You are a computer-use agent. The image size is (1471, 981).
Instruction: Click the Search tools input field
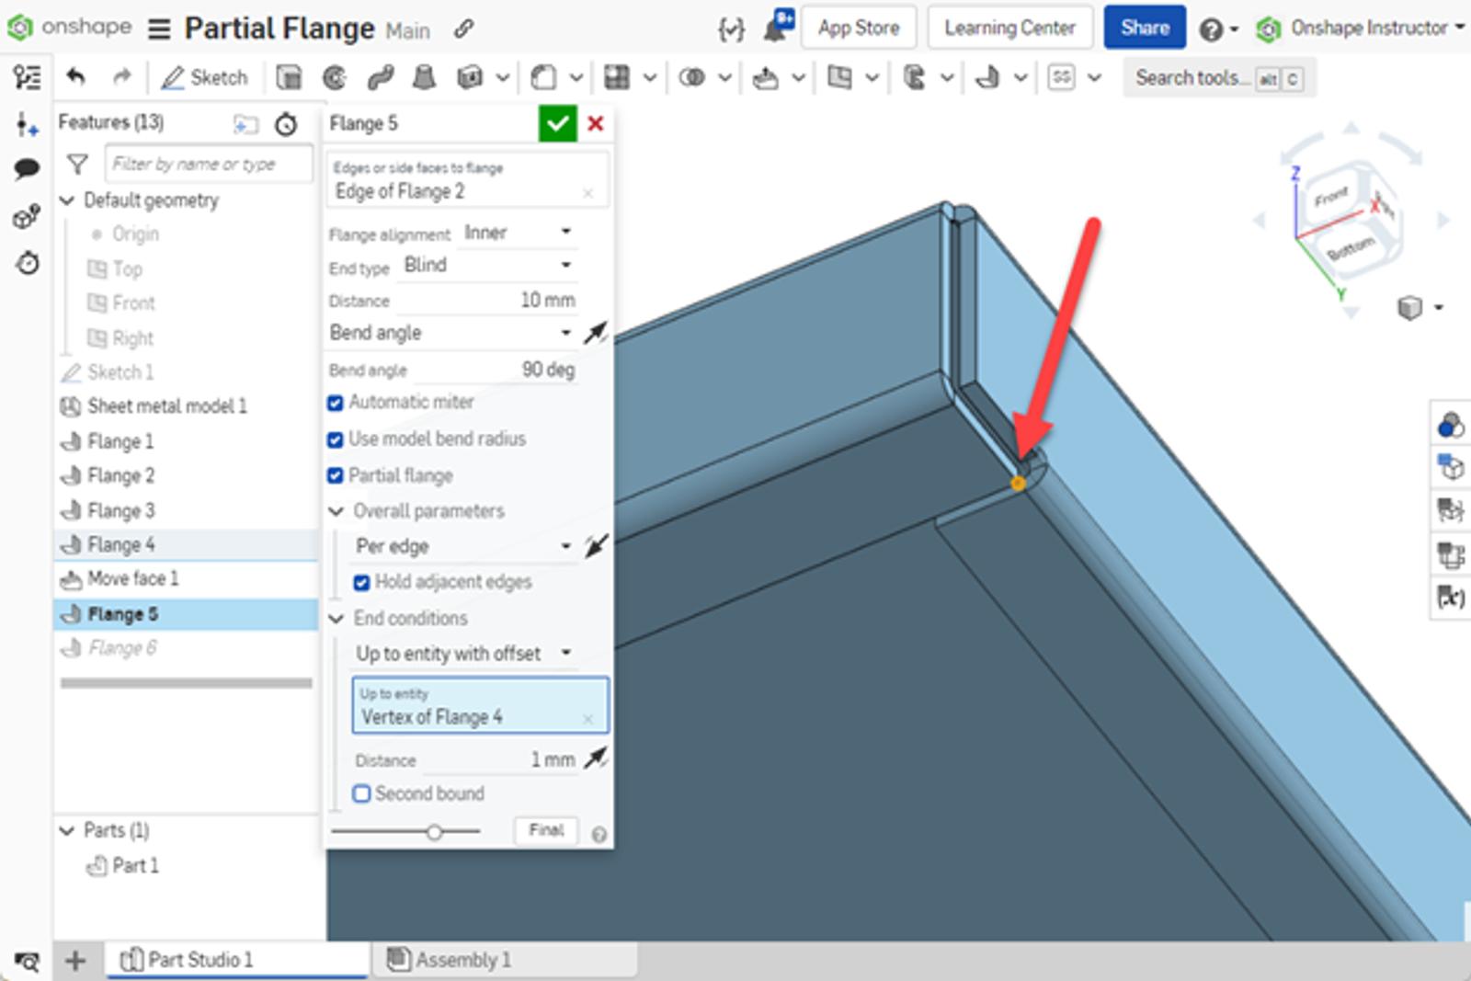click(1195, 77)
